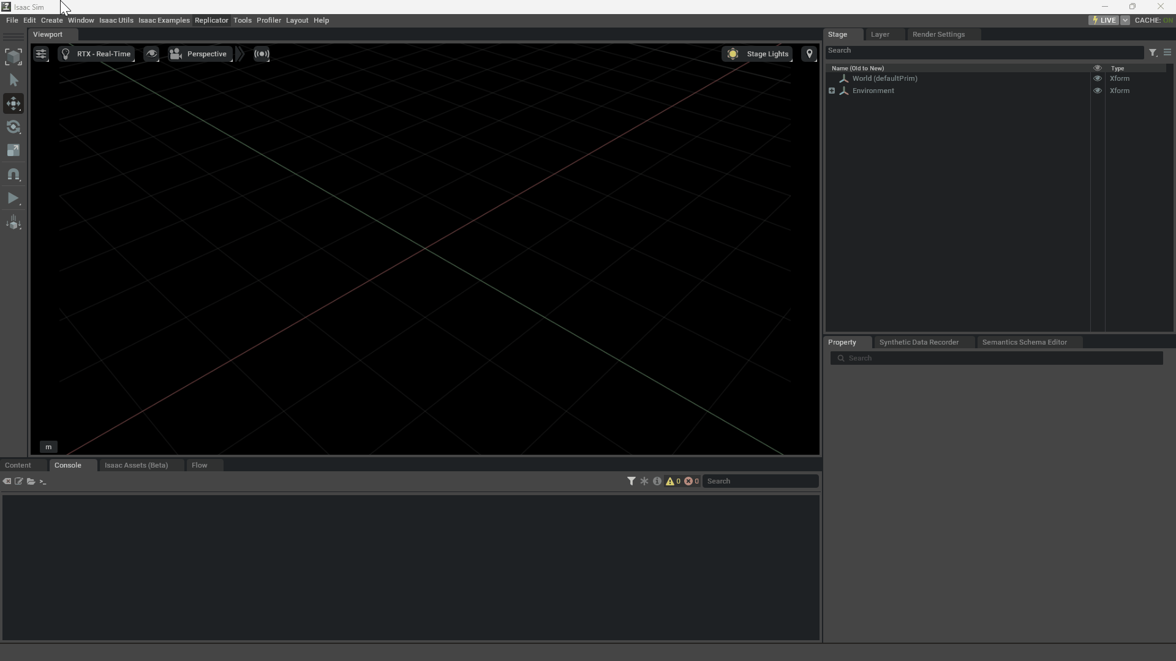Screen dimensions: 1176x661
Task: Click the Type column header
Action: click(1117, 69)
